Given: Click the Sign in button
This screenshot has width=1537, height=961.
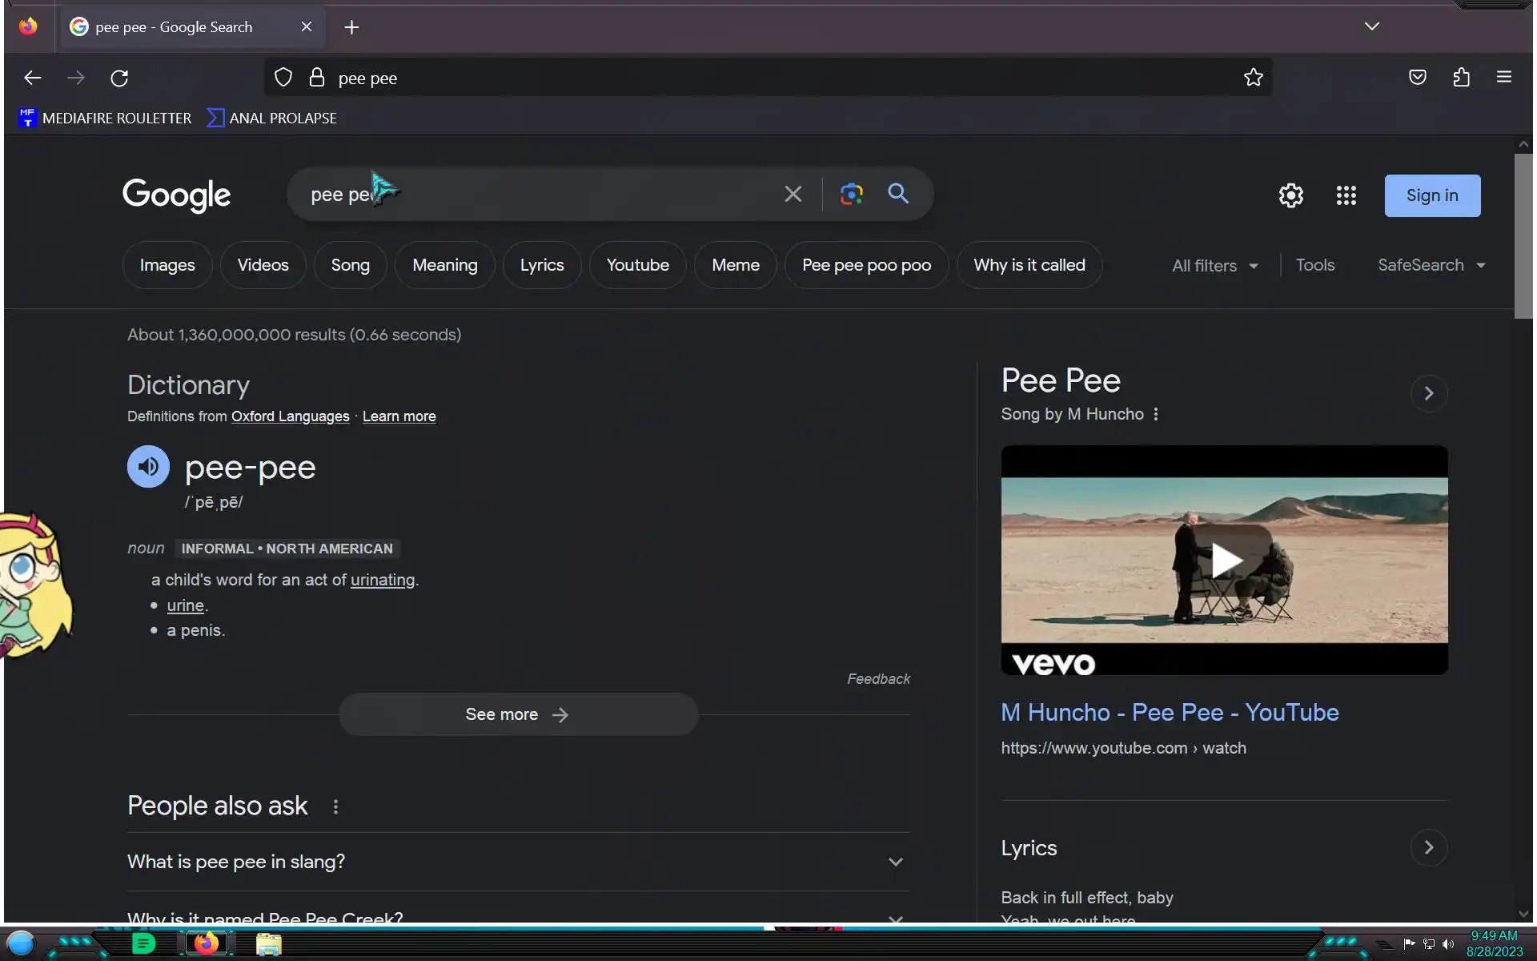Looking at the screenshot, I should tap(1431, 196).
